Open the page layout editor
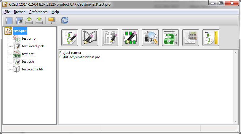This screenshot has width=241, height=134. pyautogui.click(x=210, y=38)
